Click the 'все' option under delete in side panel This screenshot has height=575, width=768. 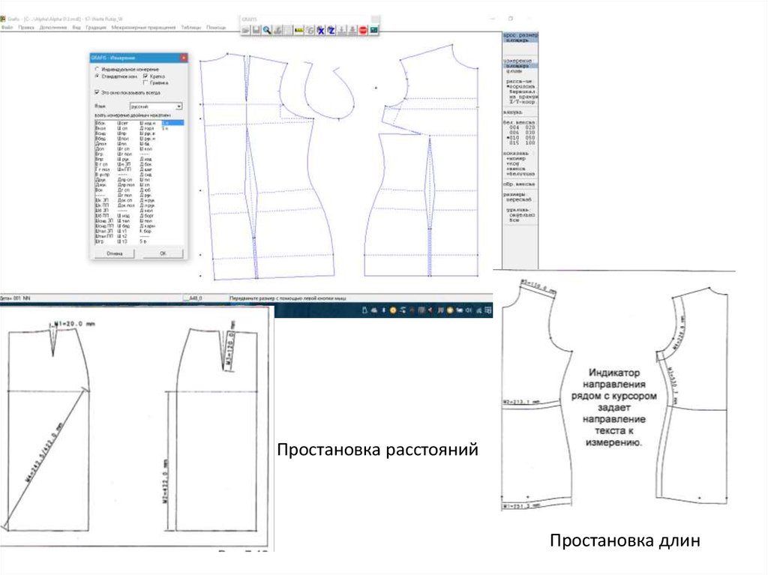point(514,220)
